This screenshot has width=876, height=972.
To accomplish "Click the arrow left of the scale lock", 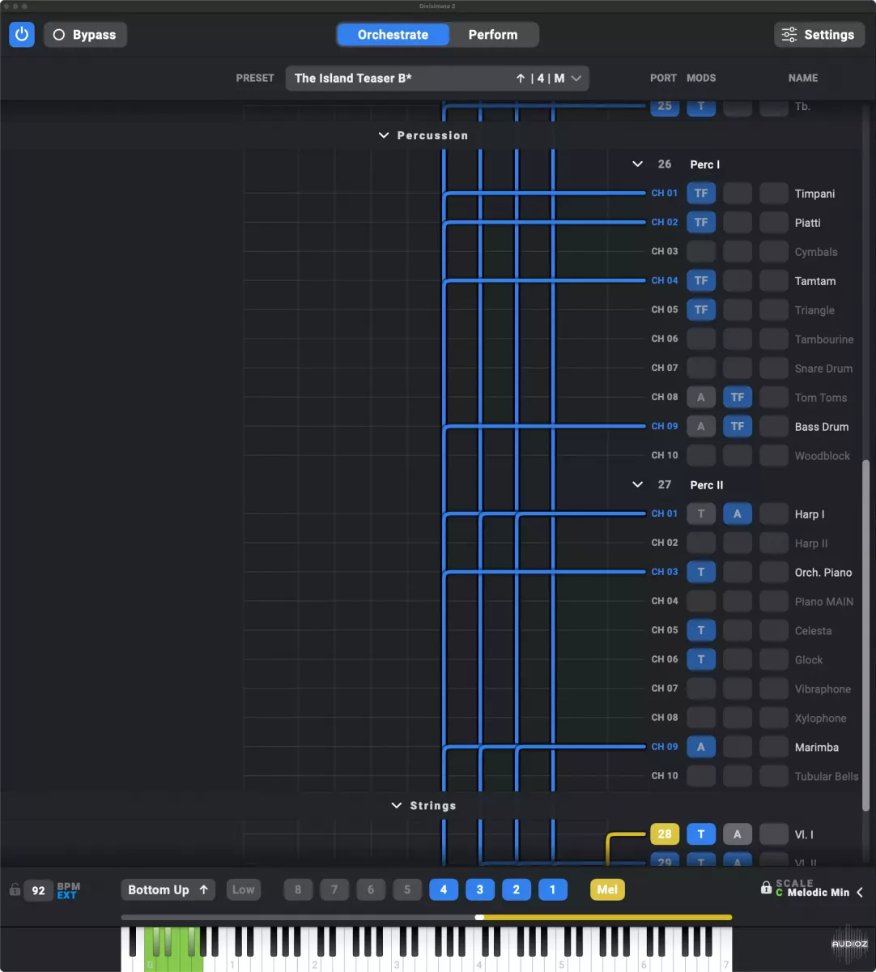I will click(860, 892).
